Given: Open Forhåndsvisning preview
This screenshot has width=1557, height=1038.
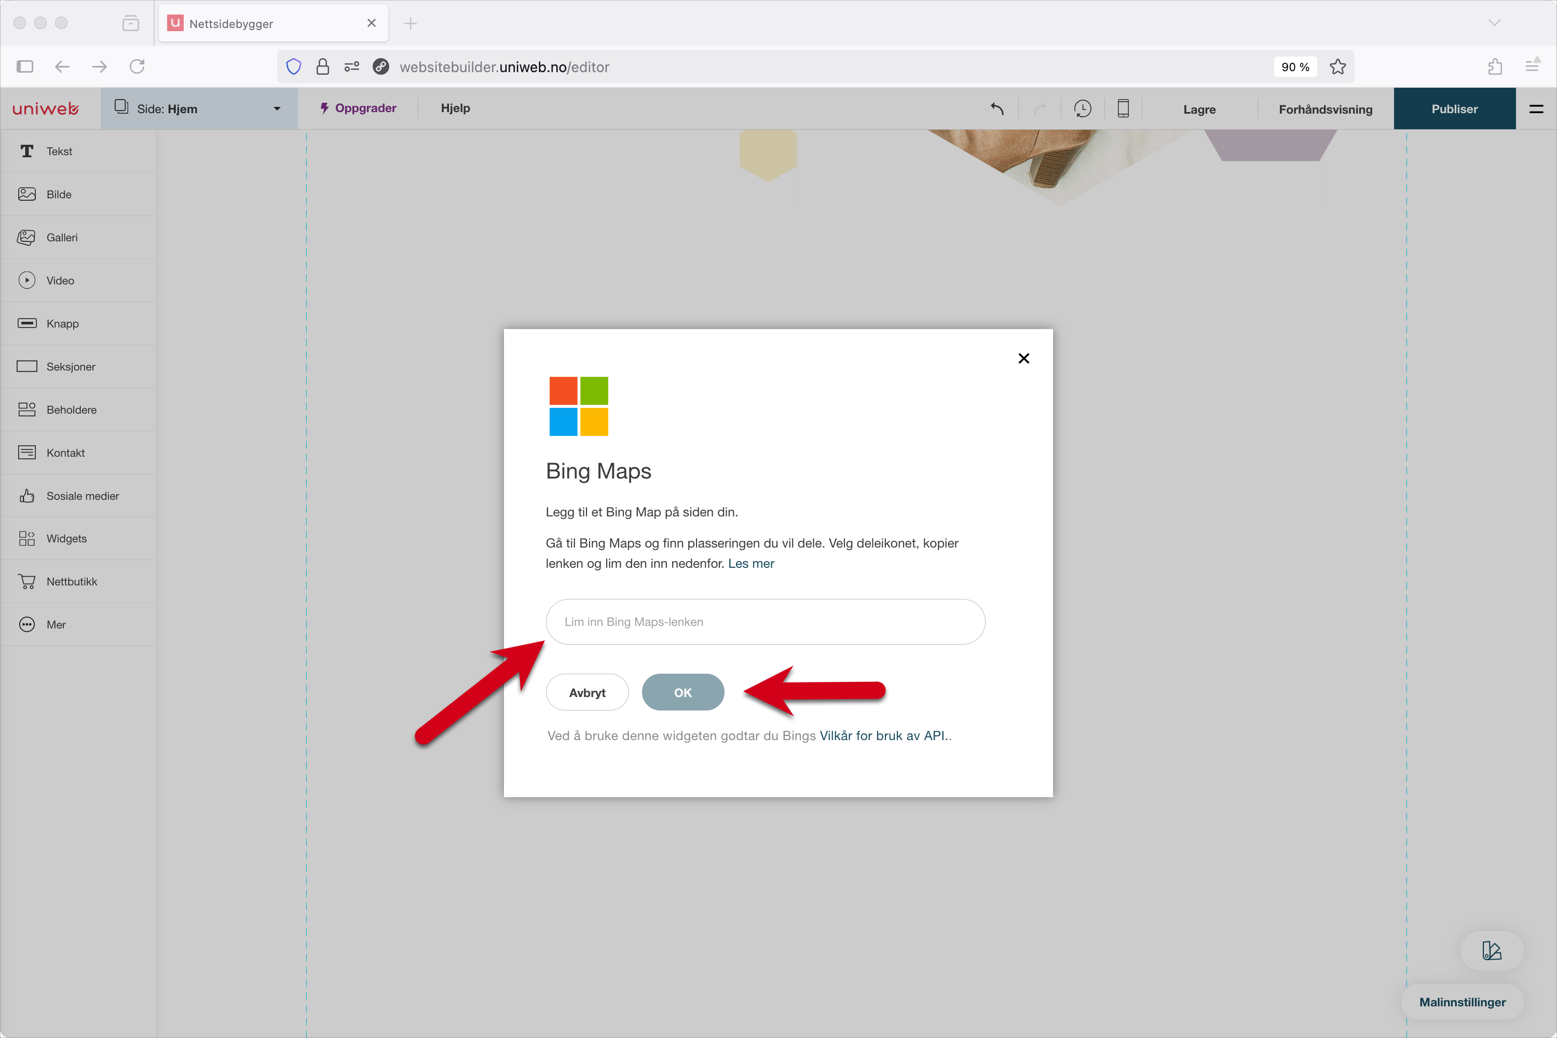Looking at the screenshot, I should [x=1326, y=109].
